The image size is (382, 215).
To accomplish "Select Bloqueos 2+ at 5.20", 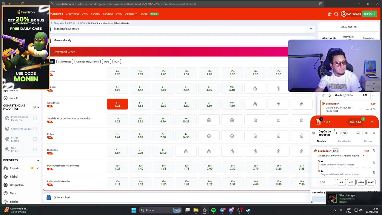I will point(140,151).
